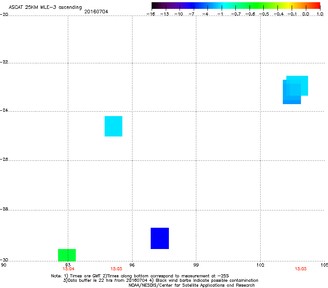Click the latitude label -30
Image resolution: width=328 pixels, height=288 pixels.
4,260
